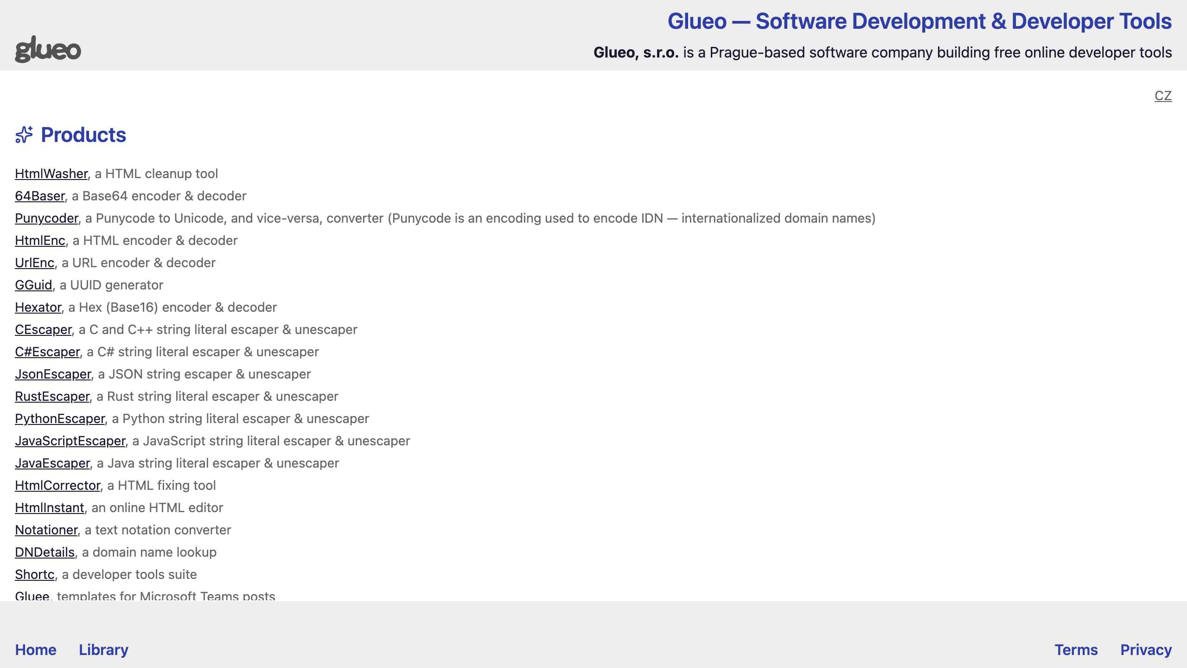Click the glueo logo in the header
This screenshot has height=668, width=1187.
point(48,49)
